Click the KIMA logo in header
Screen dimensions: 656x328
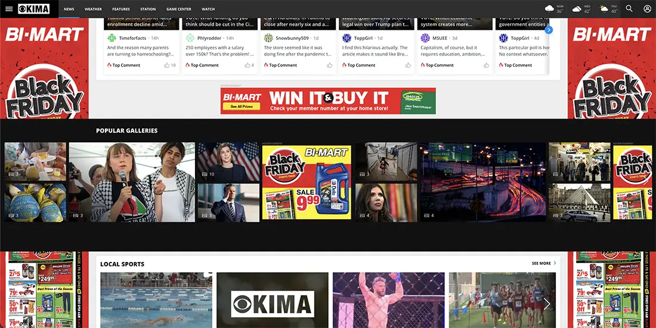click(33, 9)
